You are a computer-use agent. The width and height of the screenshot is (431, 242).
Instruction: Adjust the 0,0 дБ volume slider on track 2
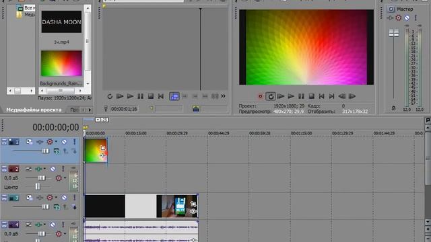(42, 178)
